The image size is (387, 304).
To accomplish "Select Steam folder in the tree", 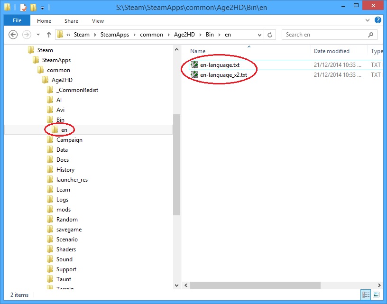I will pyautogui.click(x=45, y=50).
